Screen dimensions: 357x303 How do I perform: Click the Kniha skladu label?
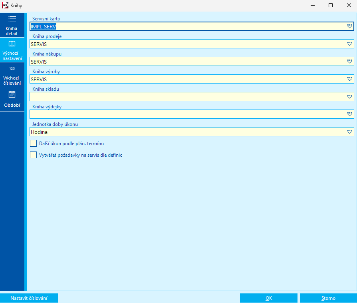click(46, 89)
